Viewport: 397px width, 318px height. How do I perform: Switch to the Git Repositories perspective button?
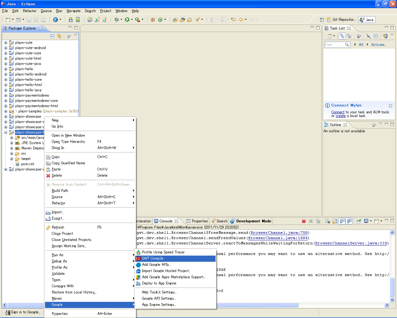click(x=341, y=20)
